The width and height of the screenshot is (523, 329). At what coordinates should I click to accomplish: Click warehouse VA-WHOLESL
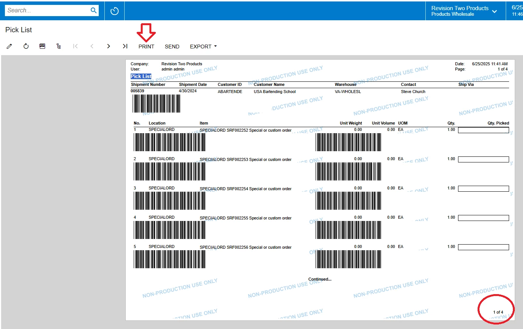click(x=348, y=92)
